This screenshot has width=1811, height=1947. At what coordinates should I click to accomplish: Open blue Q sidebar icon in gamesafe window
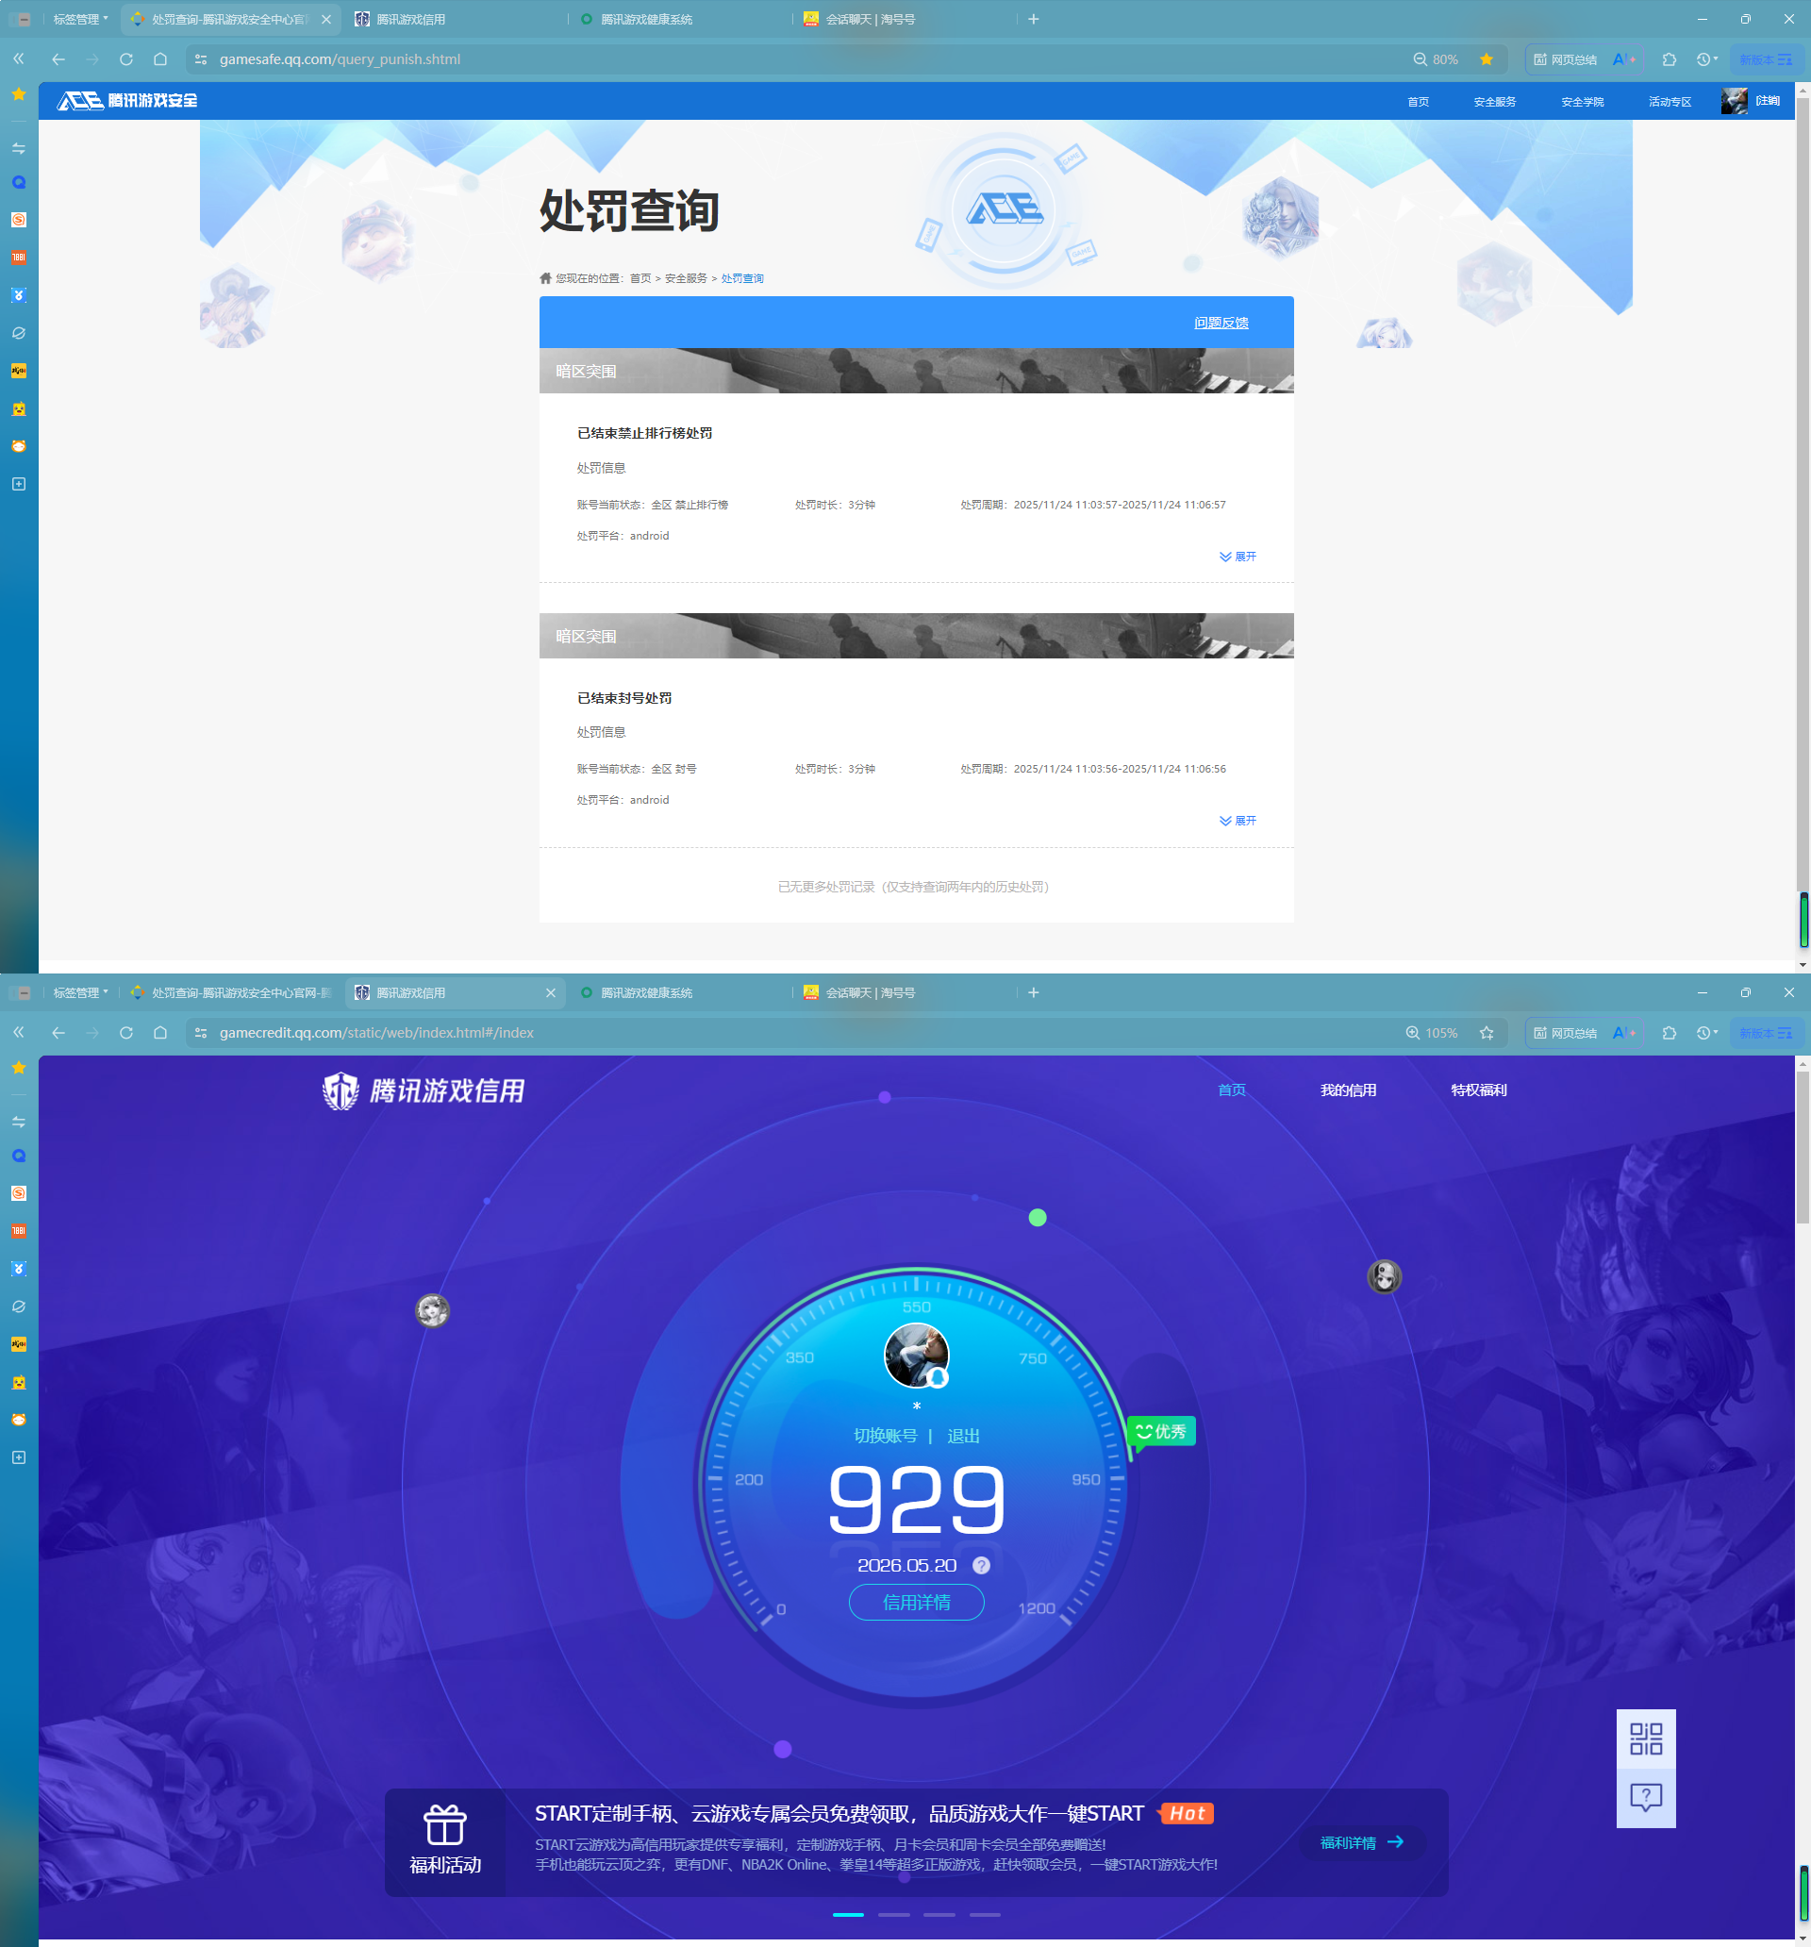pos(19,183)
